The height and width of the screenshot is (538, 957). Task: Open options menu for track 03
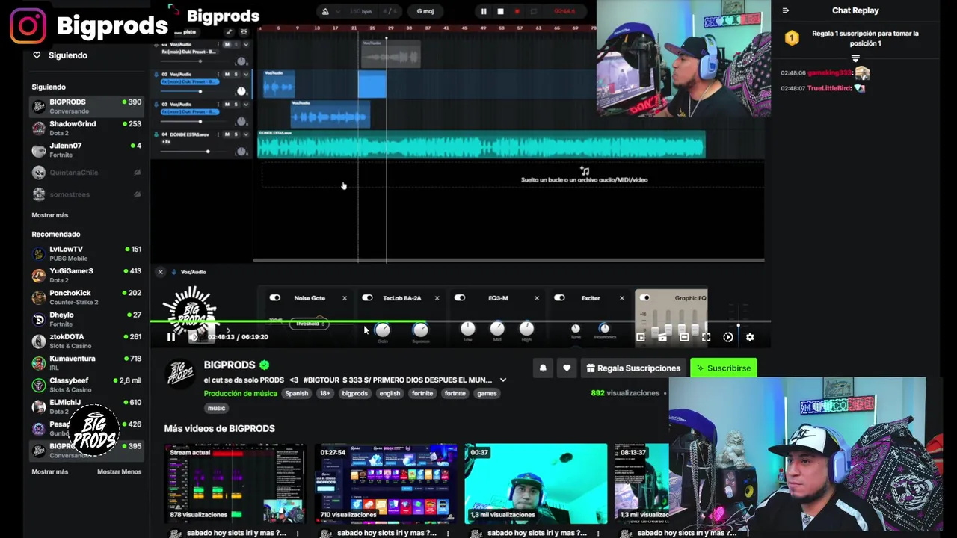point(218,104)
